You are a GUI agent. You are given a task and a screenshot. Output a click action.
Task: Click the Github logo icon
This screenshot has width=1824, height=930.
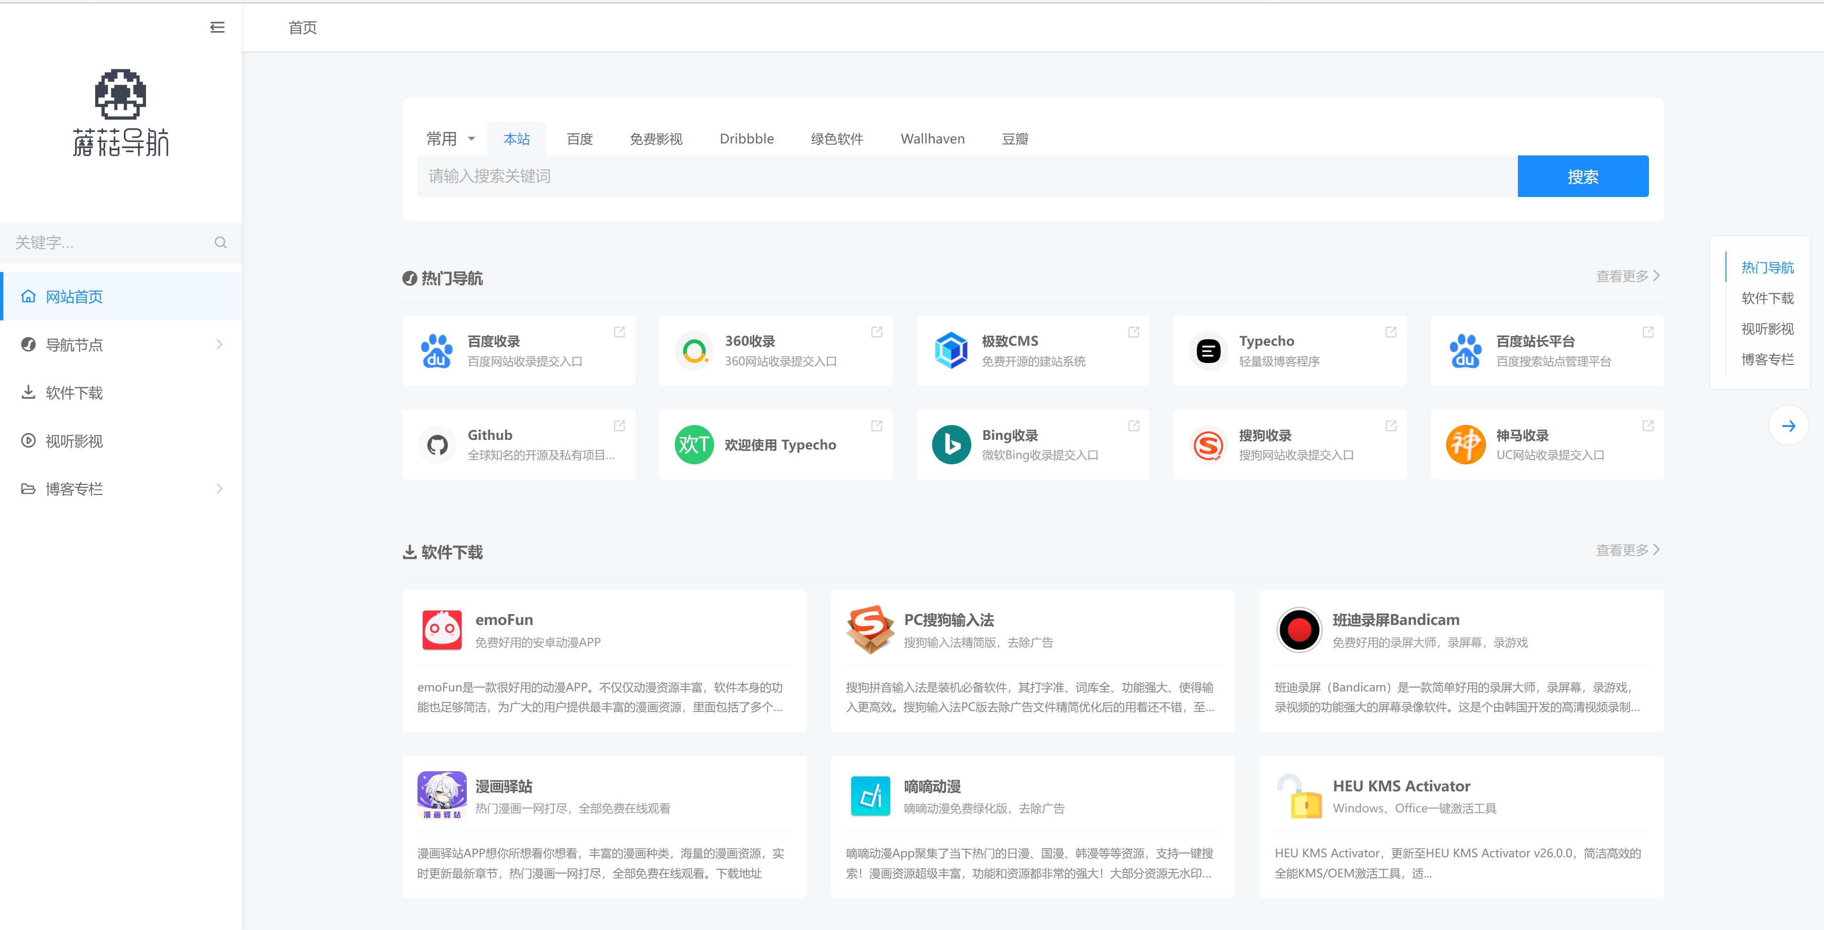[x=437, y=445]
